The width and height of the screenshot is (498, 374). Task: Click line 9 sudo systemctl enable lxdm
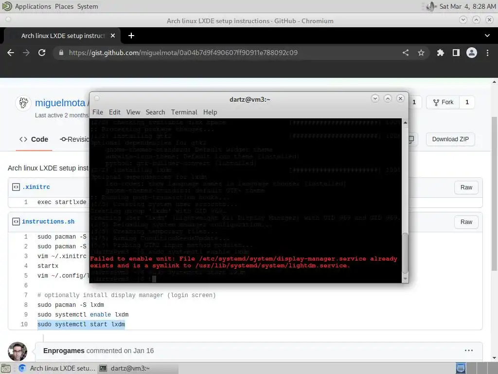click(83, 315)
